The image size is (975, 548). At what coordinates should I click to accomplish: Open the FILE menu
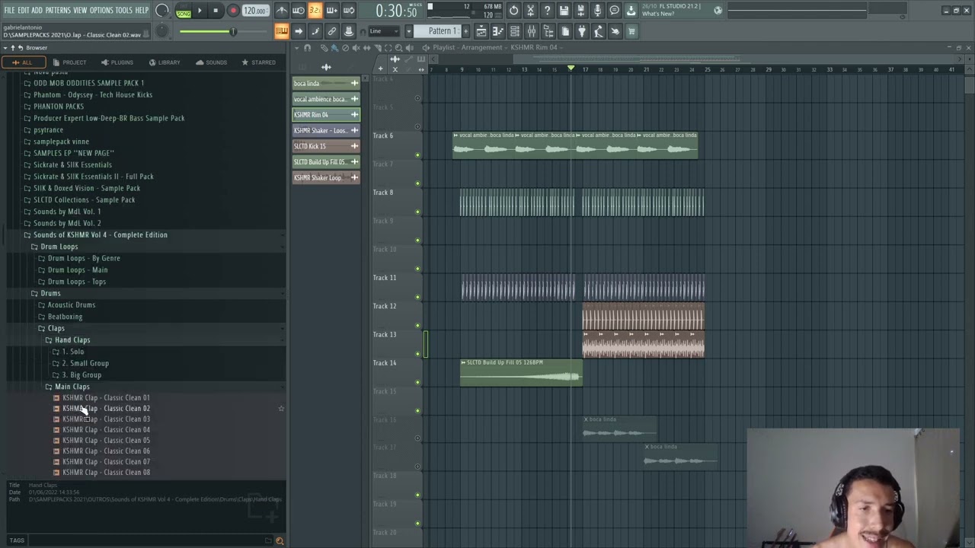pyautogui.click(x=9, y=10)
